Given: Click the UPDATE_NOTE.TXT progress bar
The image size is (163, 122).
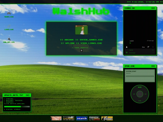Looking at the screenshot, I should tap(17, 107).
